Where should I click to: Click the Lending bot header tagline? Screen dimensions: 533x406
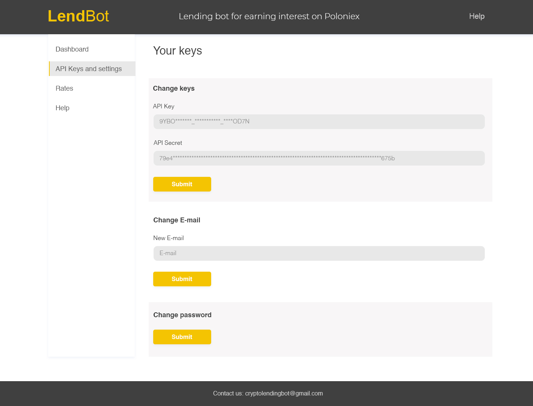(x=269, y=16)
